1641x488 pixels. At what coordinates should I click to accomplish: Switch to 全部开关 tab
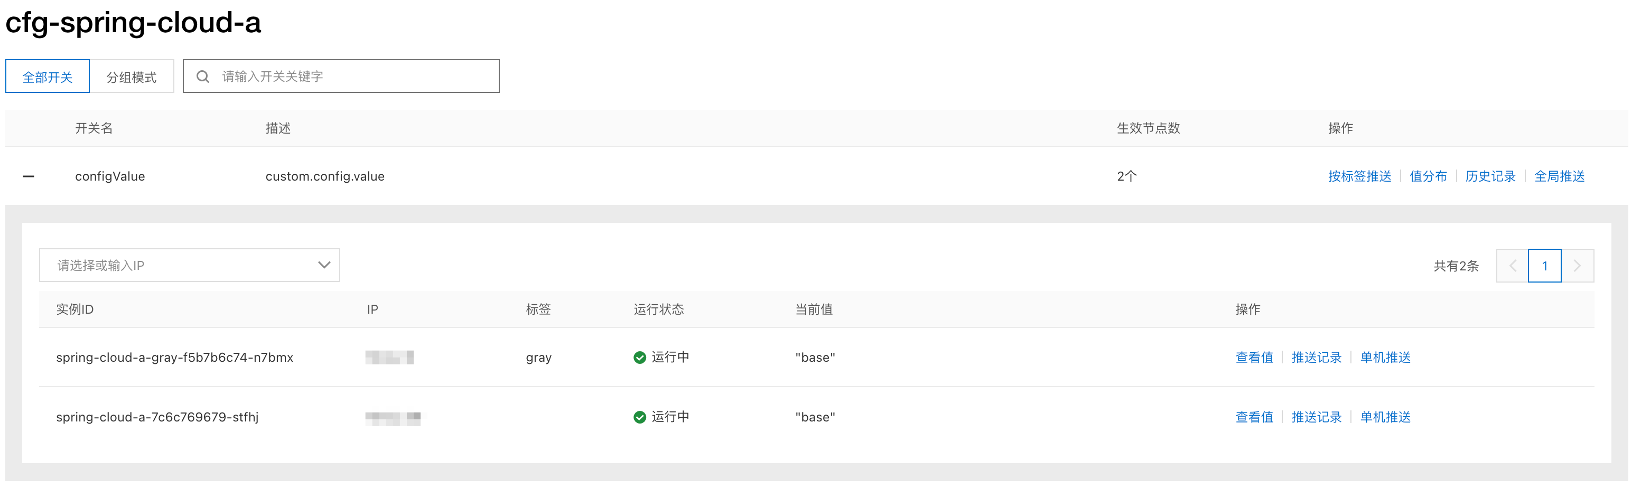tap(48, 77)
